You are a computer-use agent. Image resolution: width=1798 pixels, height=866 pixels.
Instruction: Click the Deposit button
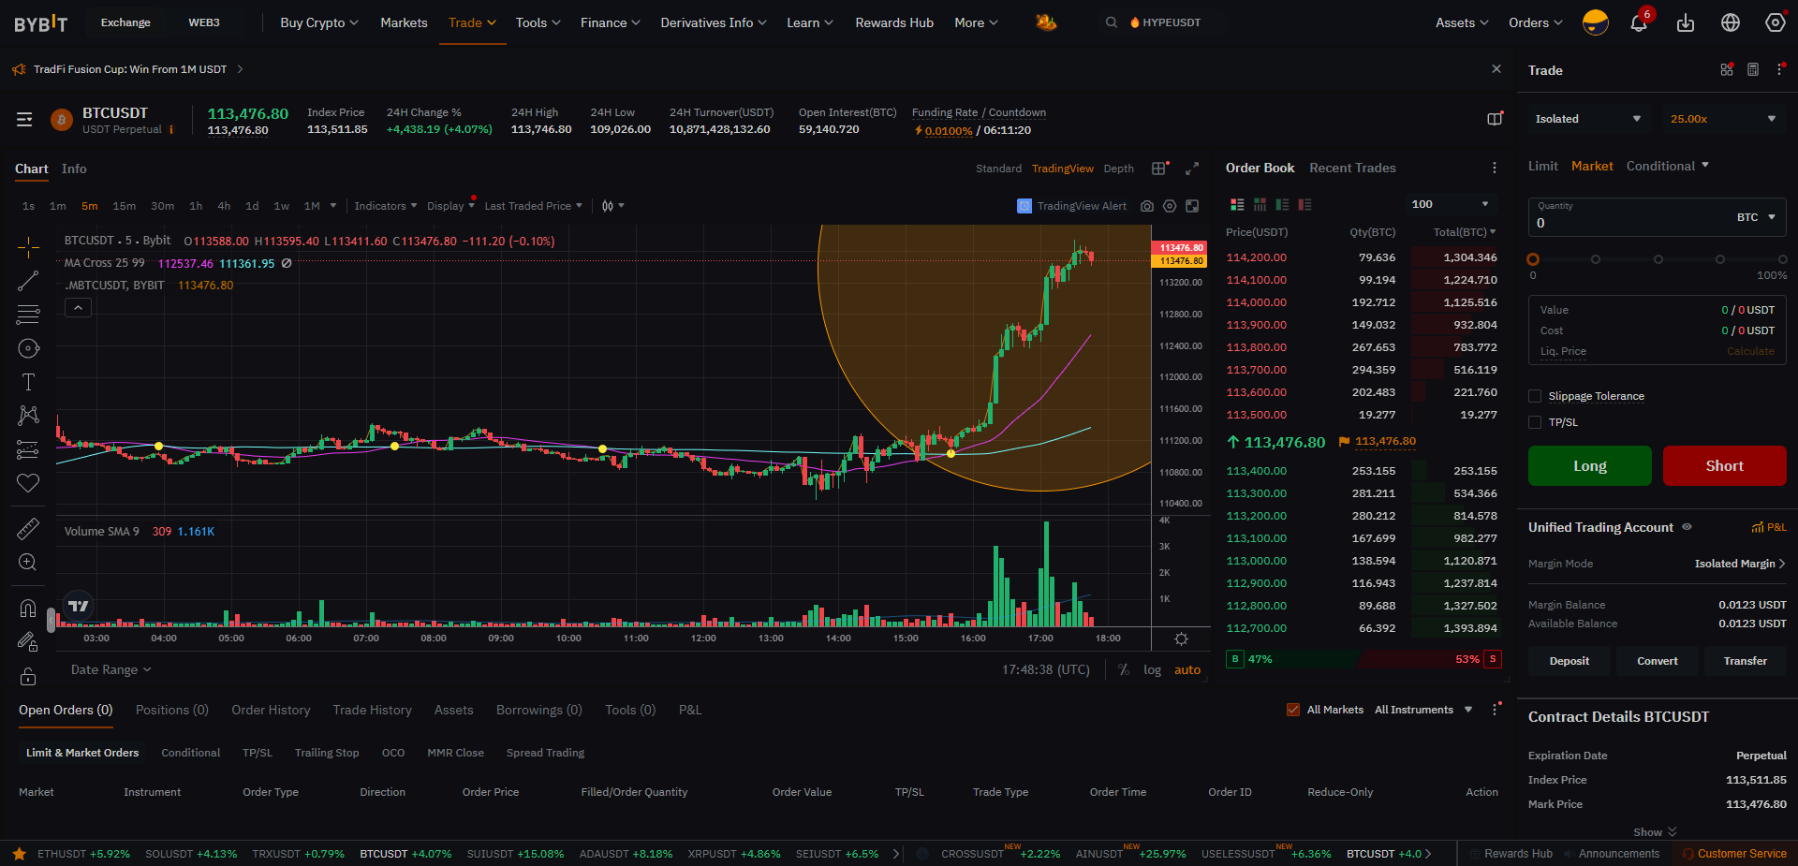pyautogui.click(x=1569, y=661)
